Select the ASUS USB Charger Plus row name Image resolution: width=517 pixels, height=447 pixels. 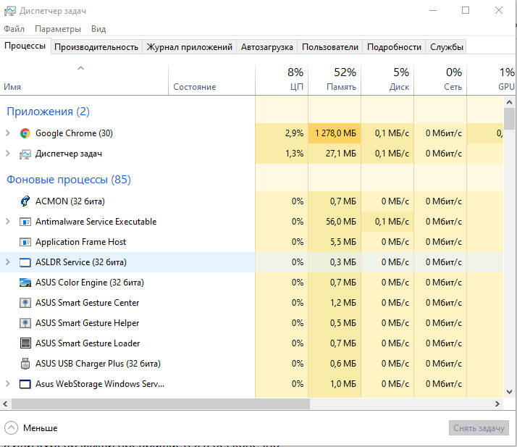[x=98, y=364]
